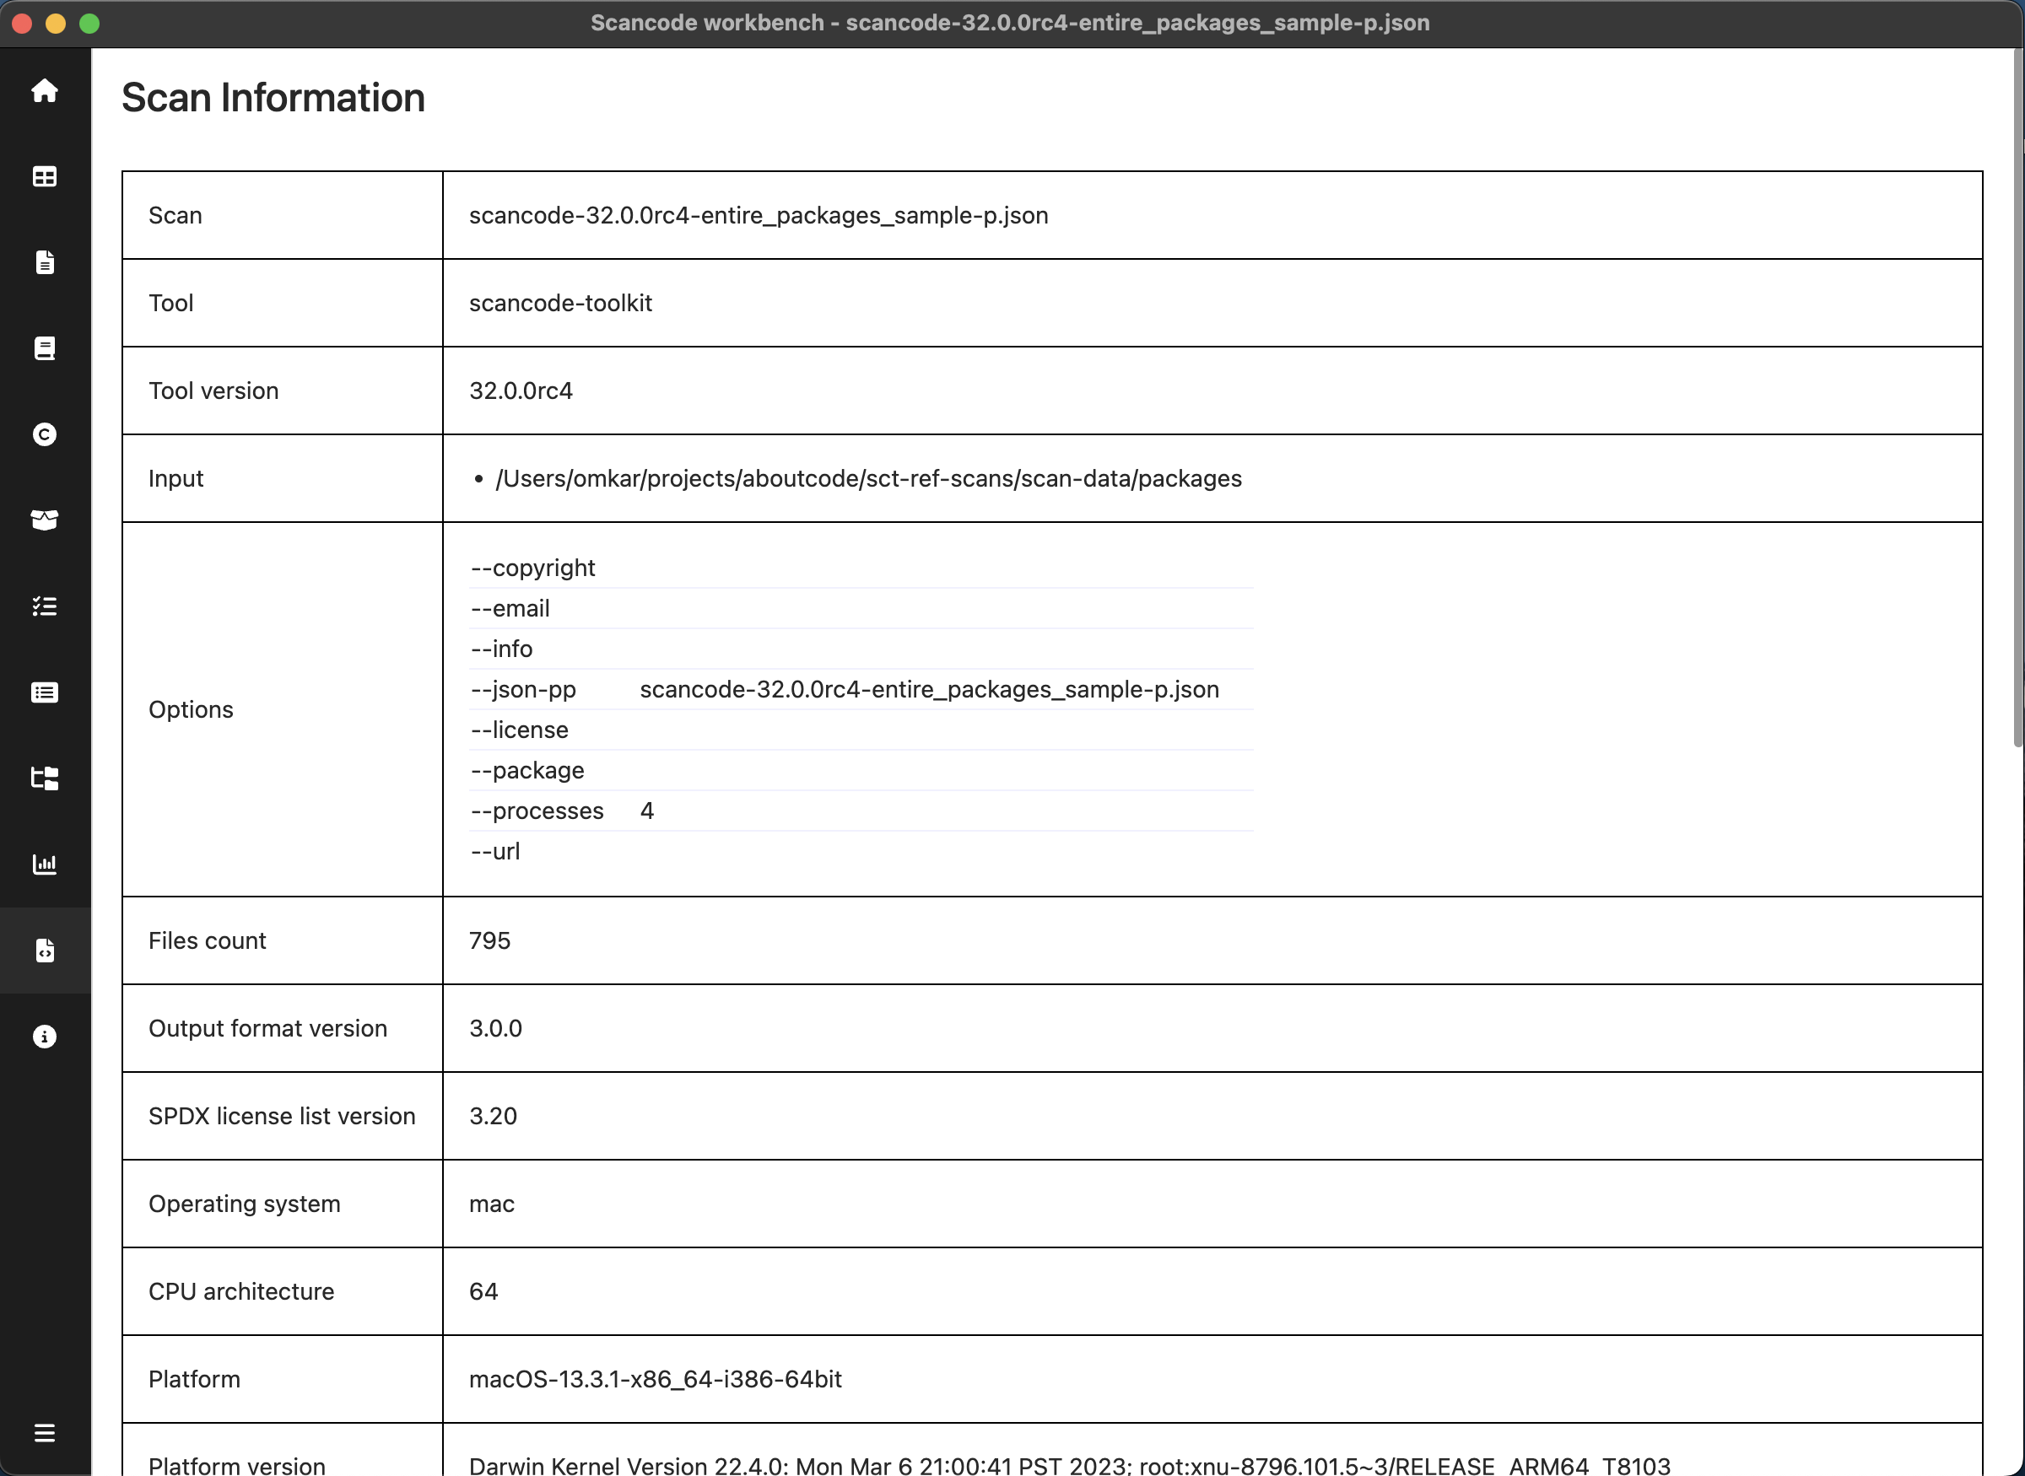This screenshot has height=1476, width=2025.
Task: Click the Input row label
Action: (x=176, y=479)
